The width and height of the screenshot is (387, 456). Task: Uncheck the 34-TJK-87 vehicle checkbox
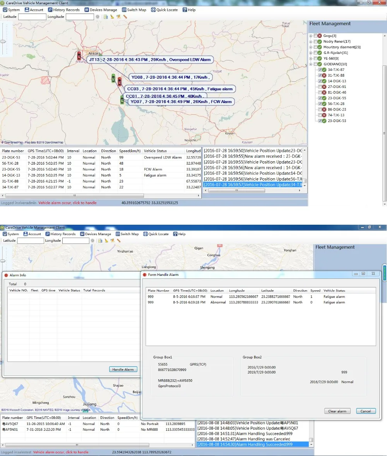coord(320,70)
